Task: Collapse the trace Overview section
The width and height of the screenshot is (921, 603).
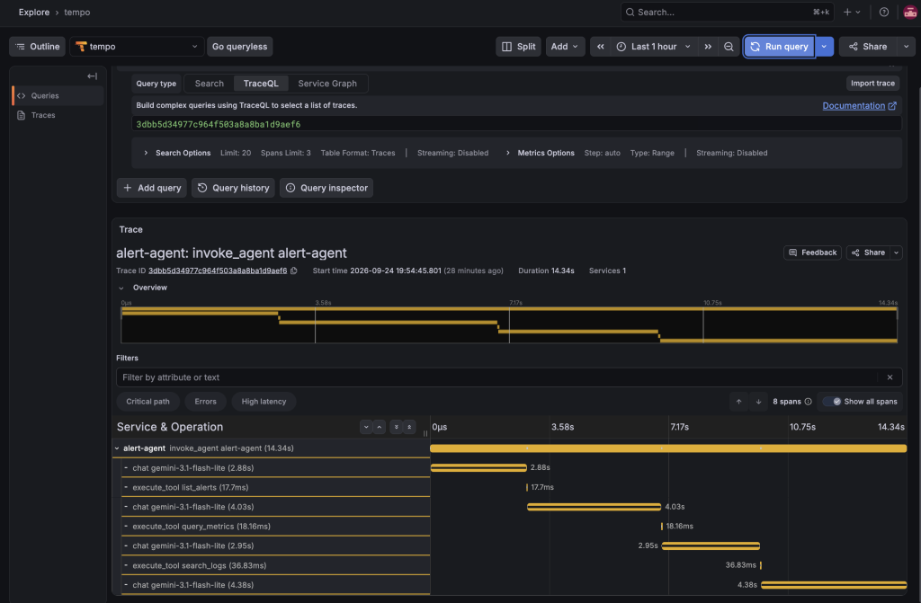Action: tap(121, 288)
